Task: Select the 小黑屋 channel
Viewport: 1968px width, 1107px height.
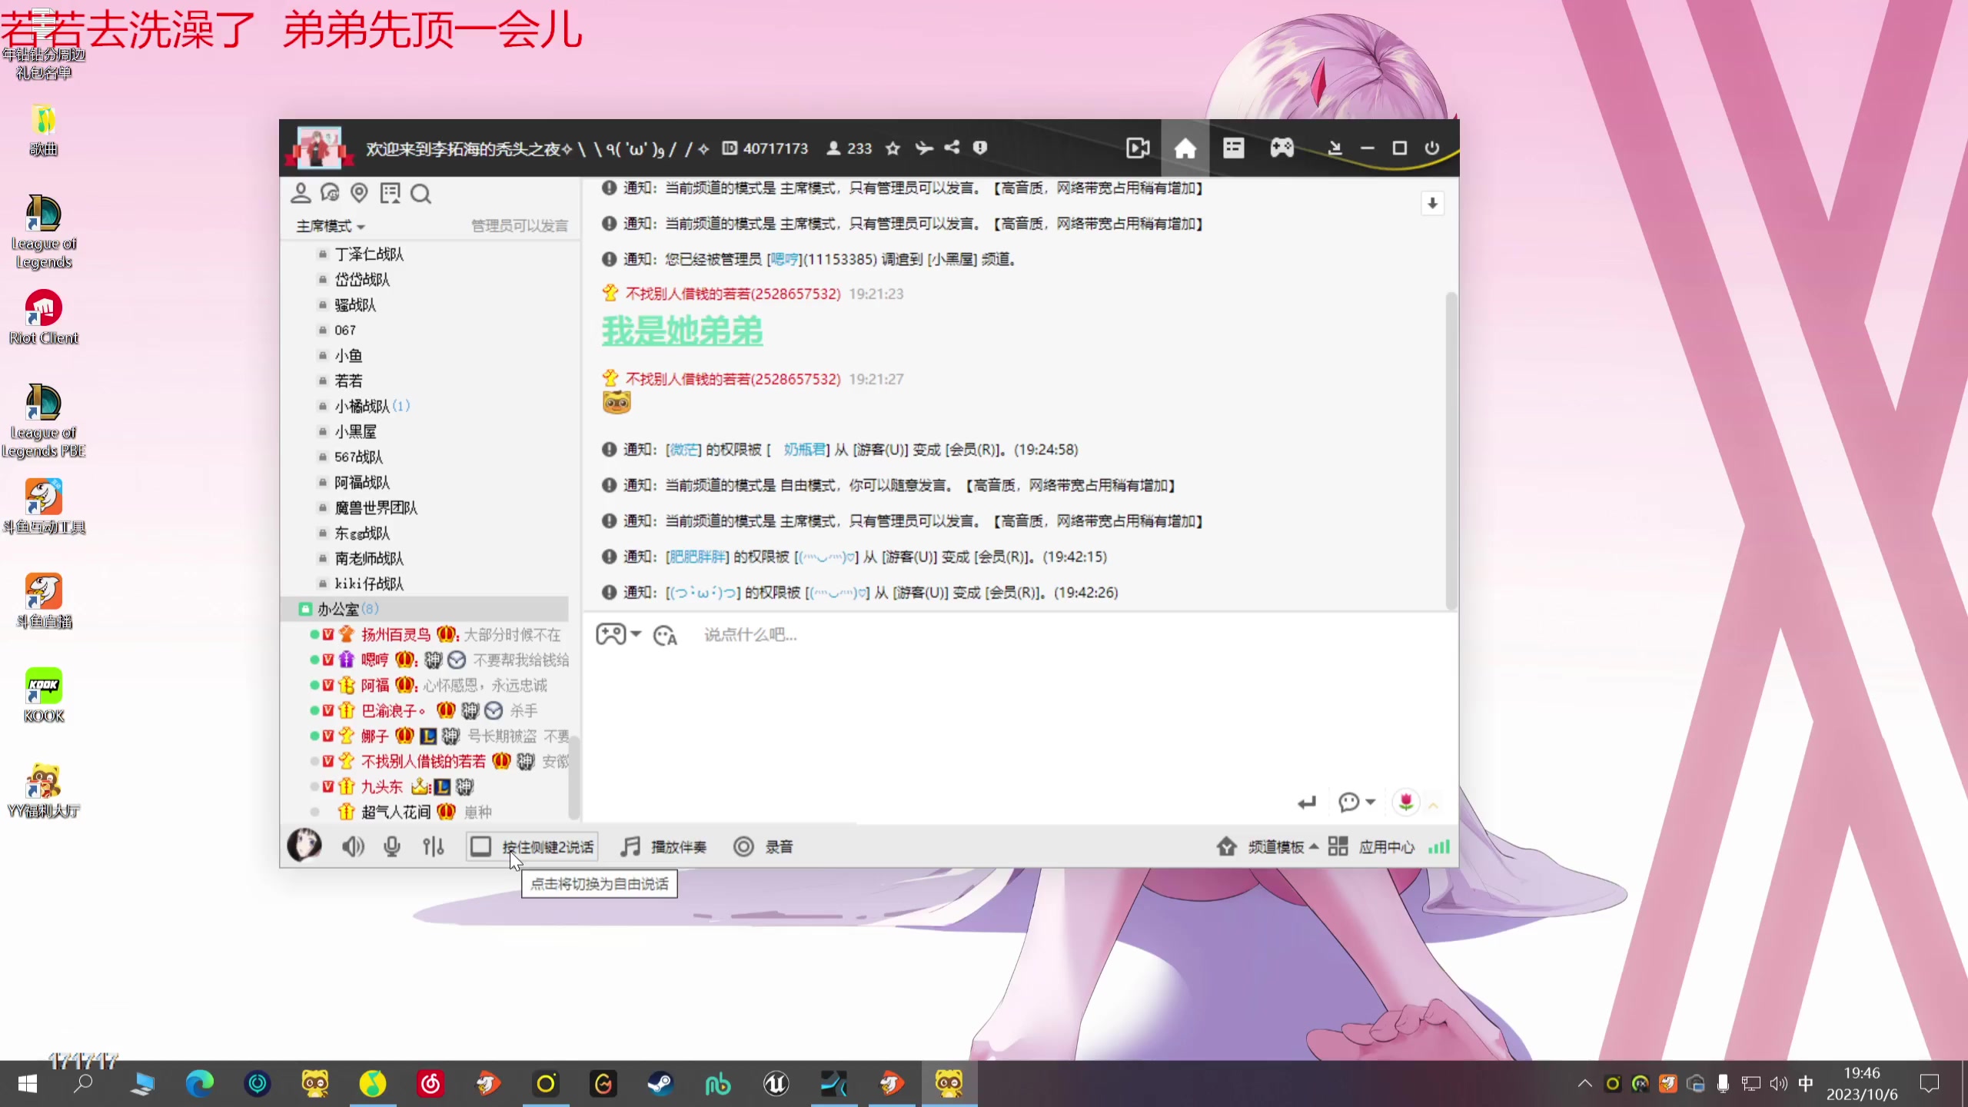Action: (x=355, y=431)
